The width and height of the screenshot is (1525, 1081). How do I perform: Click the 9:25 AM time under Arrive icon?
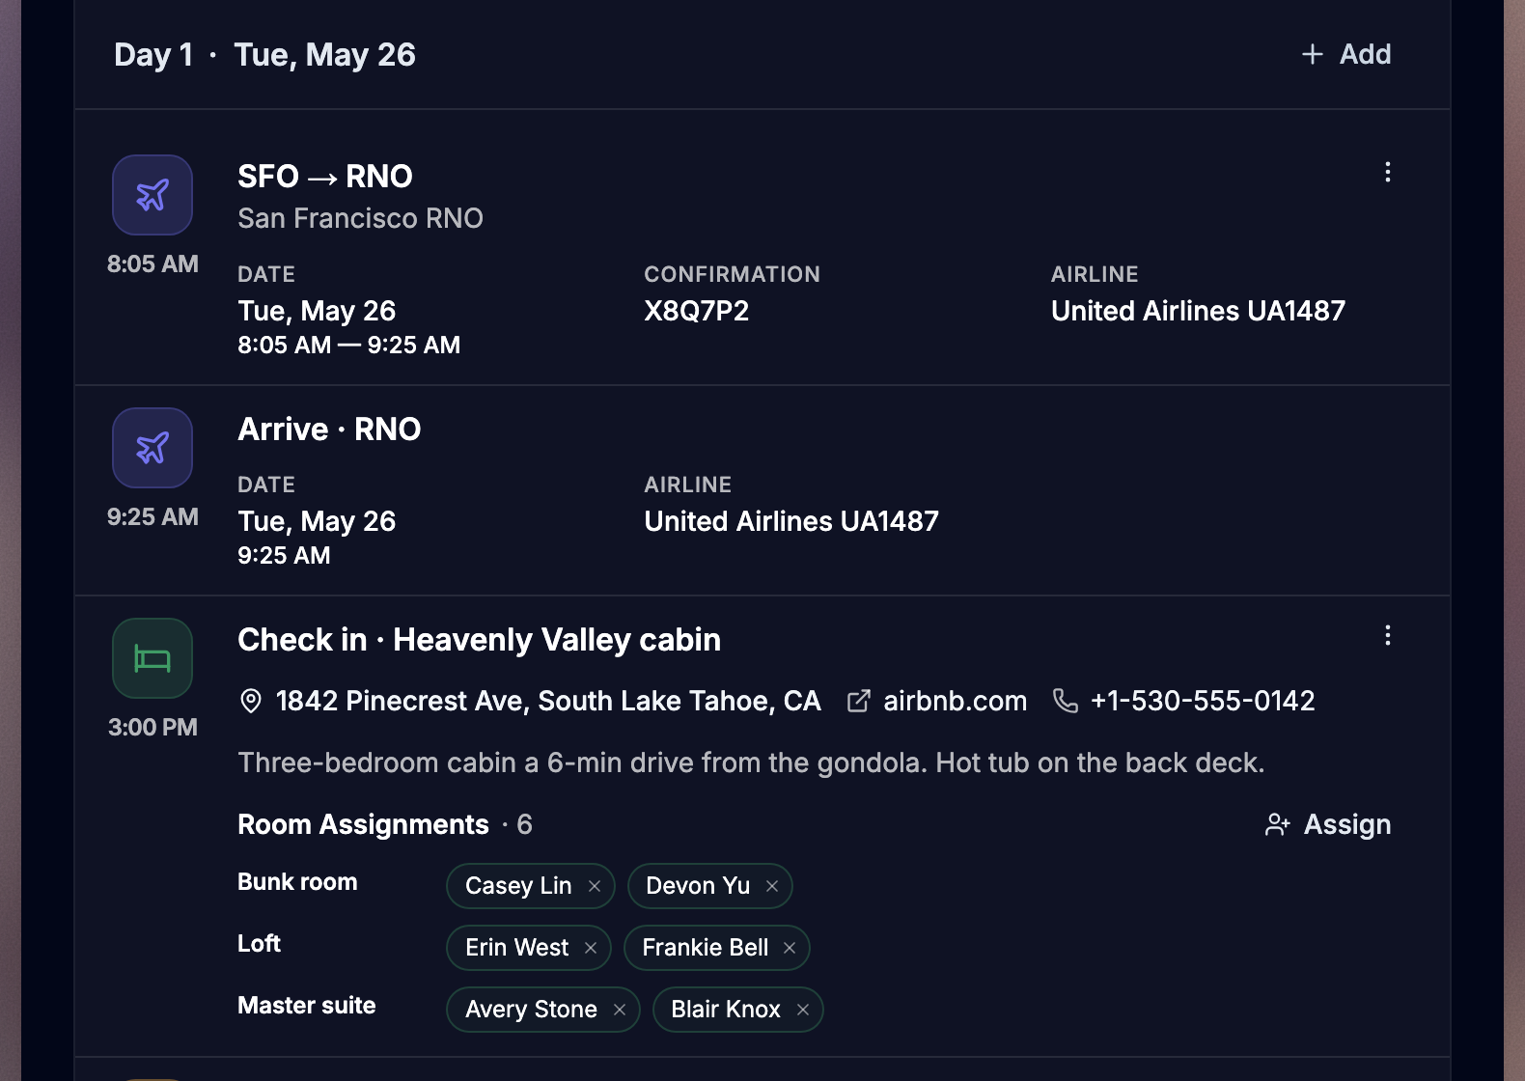point(152,517)
